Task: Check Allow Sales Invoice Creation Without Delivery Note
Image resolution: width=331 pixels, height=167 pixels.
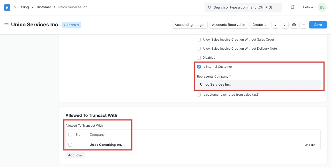Action: click(x=199, y=49)
